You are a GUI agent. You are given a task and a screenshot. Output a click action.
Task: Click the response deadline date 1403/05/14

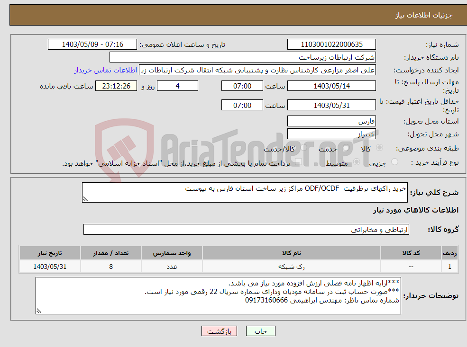click(x=331, y=86)
